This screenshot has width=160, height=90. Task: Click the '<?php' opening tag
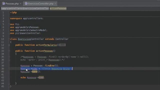pos(13,12)
